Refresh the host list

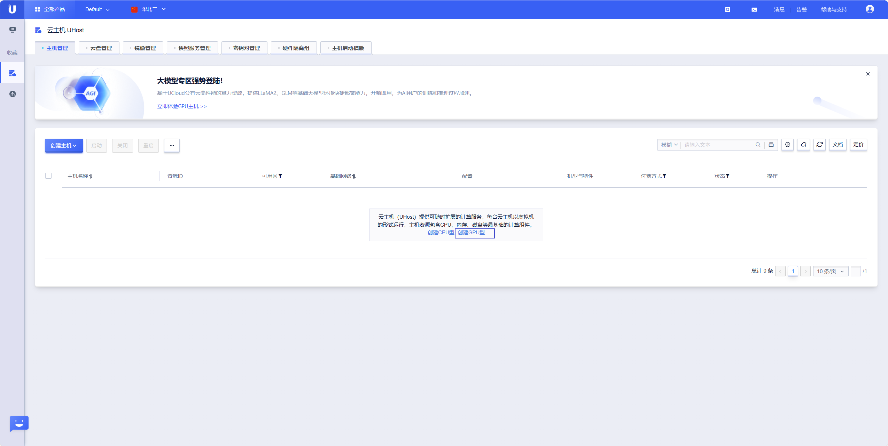819,144
